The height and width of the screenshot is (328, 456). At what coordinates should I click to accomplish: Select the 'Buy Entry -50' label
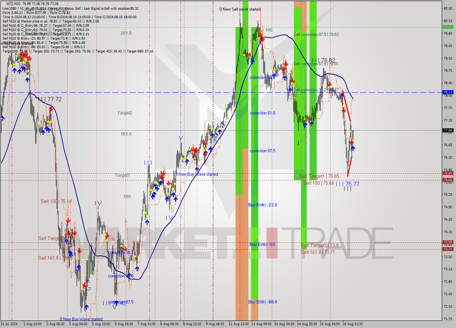point(262,245)
